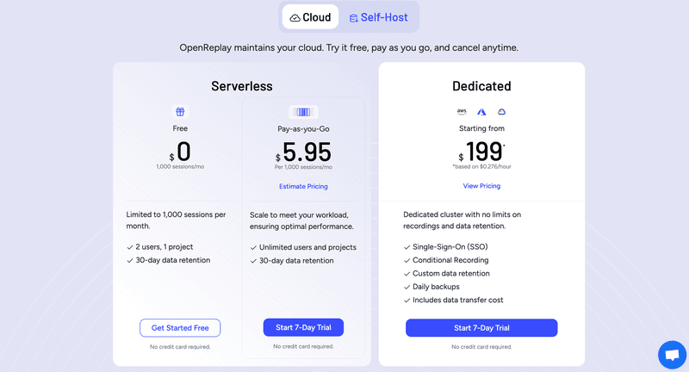Open the View Pricing link
This screenshot has width=689, height=372.
481,186
